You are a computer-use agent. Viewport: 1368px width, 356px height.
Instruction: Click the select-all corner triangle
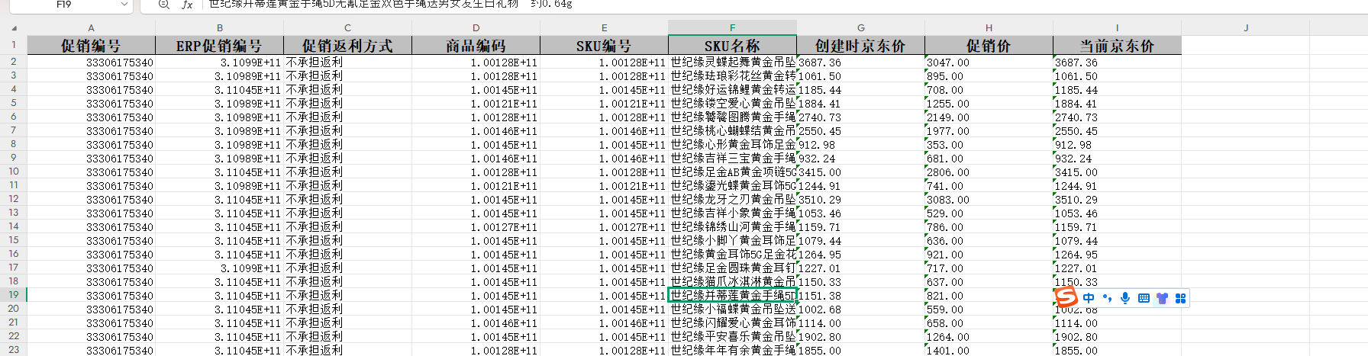(x=14, y=28)
